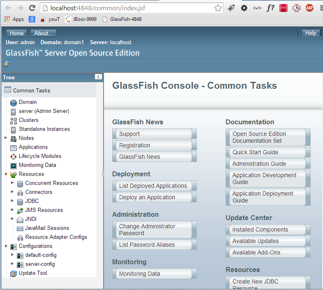Collapse the Configurations tree node
This screenshot has width=323, height=290.
click(x=6, y=246)
